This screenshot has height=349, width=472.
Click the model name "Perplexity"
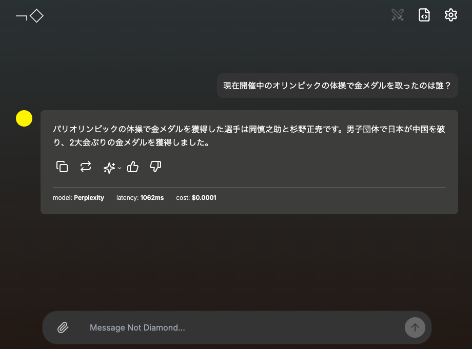[x=89, y=198]
